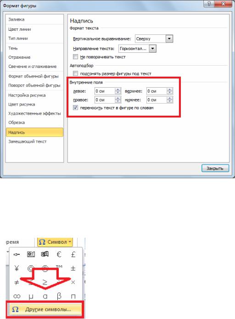
Task: Insert the infinity ∞ symbol
Action: [x=17, y=296]
